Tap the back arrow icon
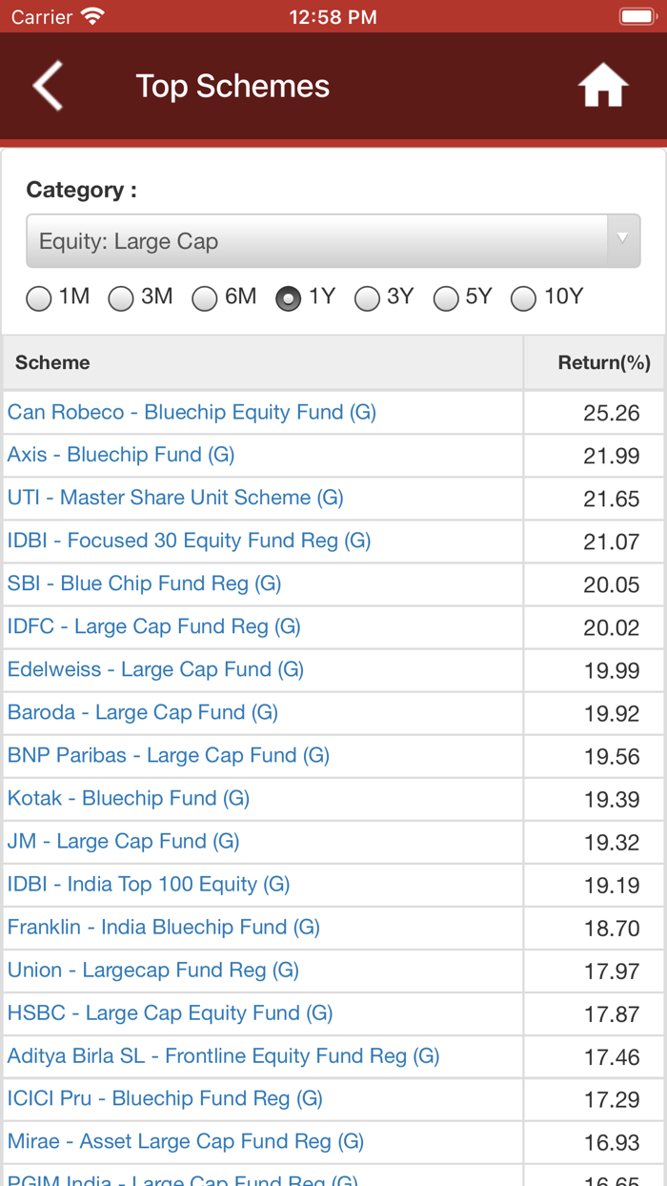Screen dimensions: 667x1186 (x=48, y=86)
